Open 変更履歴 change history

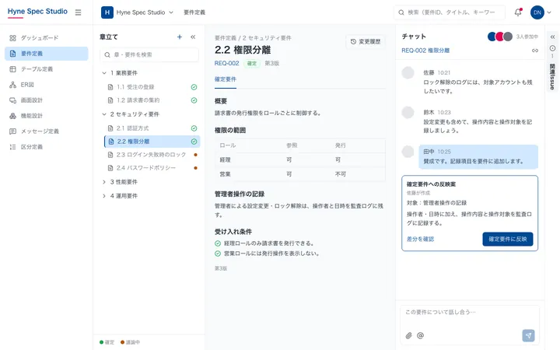366,42
